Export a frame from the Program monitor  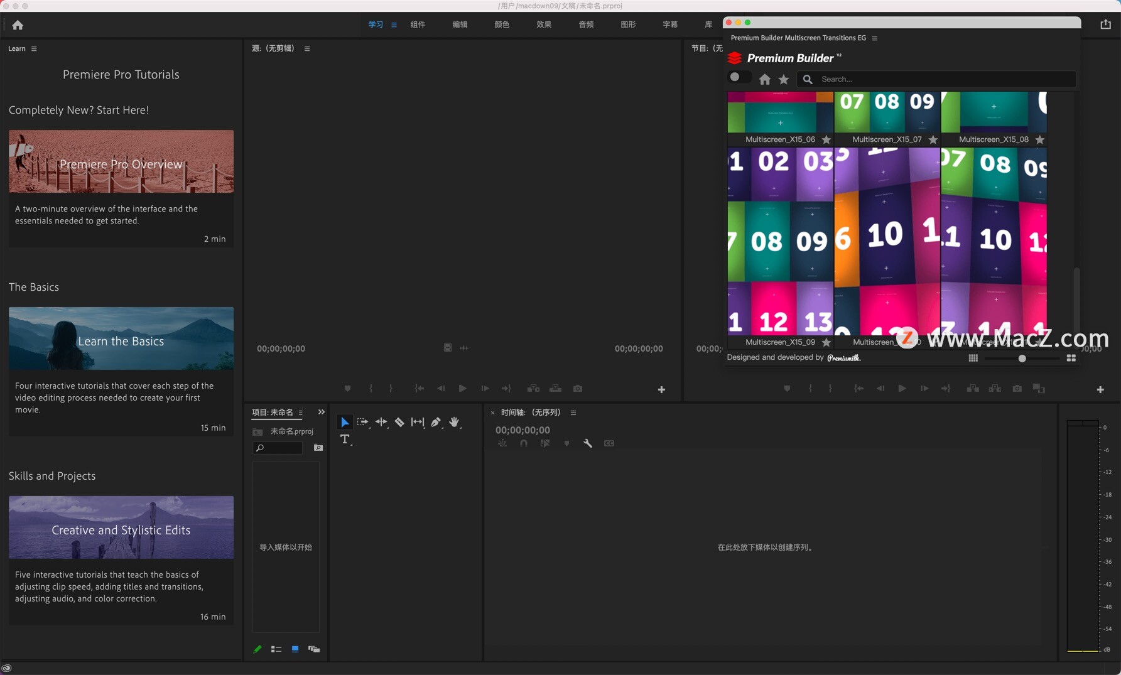pyautogui.click(x=1017, y=389)
